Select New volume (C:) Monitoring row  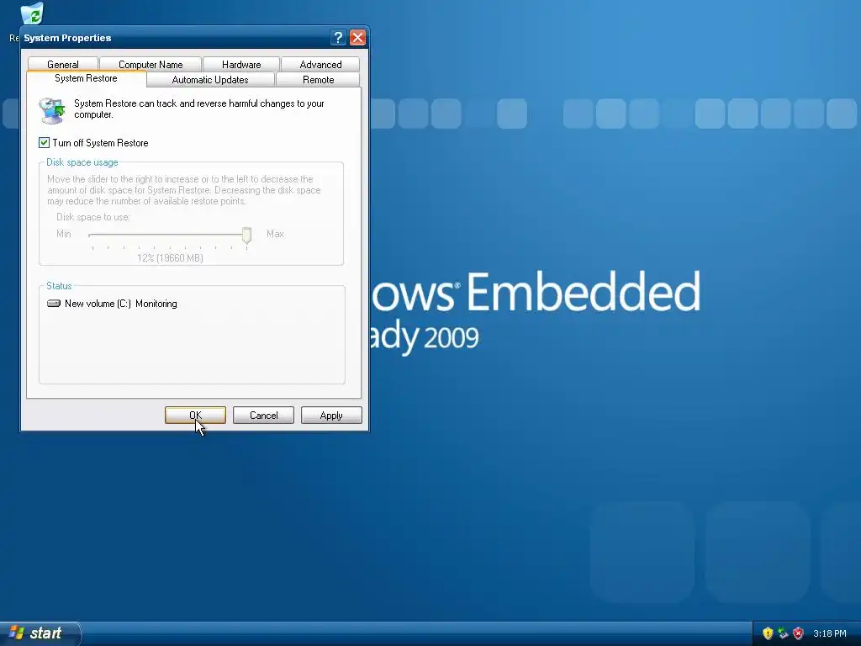(112, 303)
